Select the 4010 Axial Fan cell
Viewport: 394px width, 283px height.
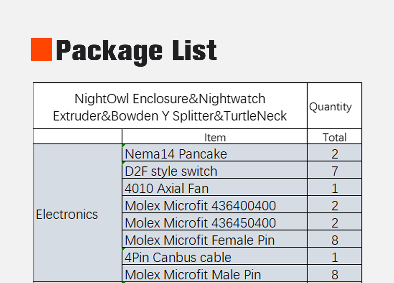(x=167, y=188)
